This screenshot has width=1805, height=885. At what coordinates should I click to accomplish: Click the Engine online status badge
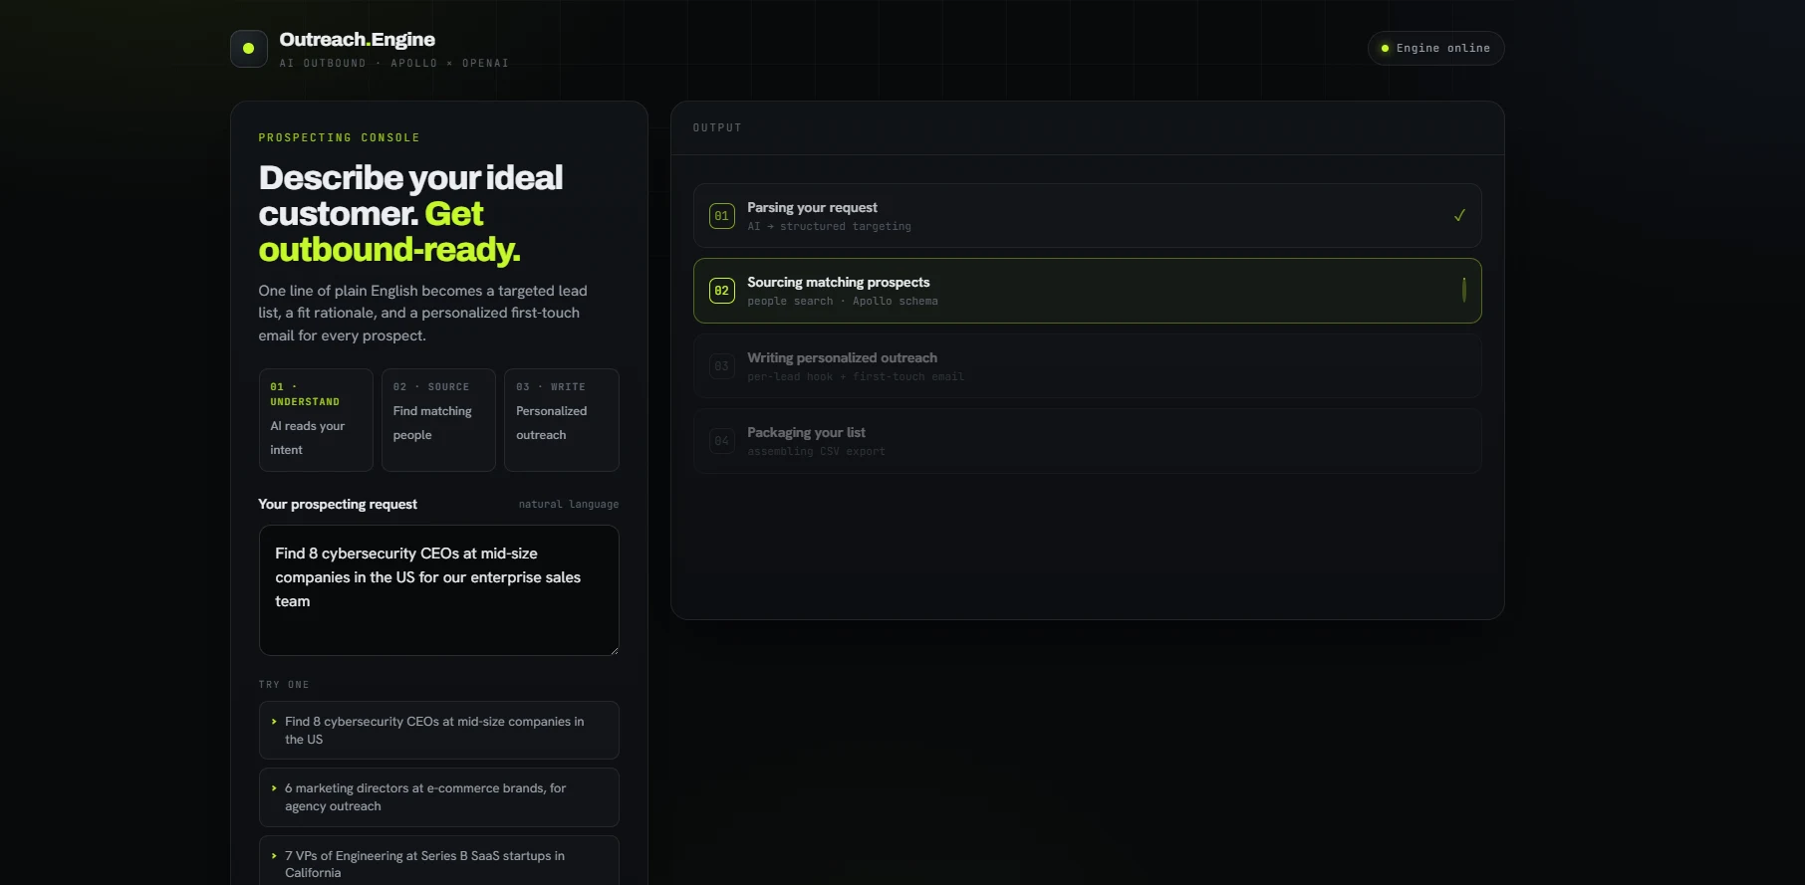1435,48
